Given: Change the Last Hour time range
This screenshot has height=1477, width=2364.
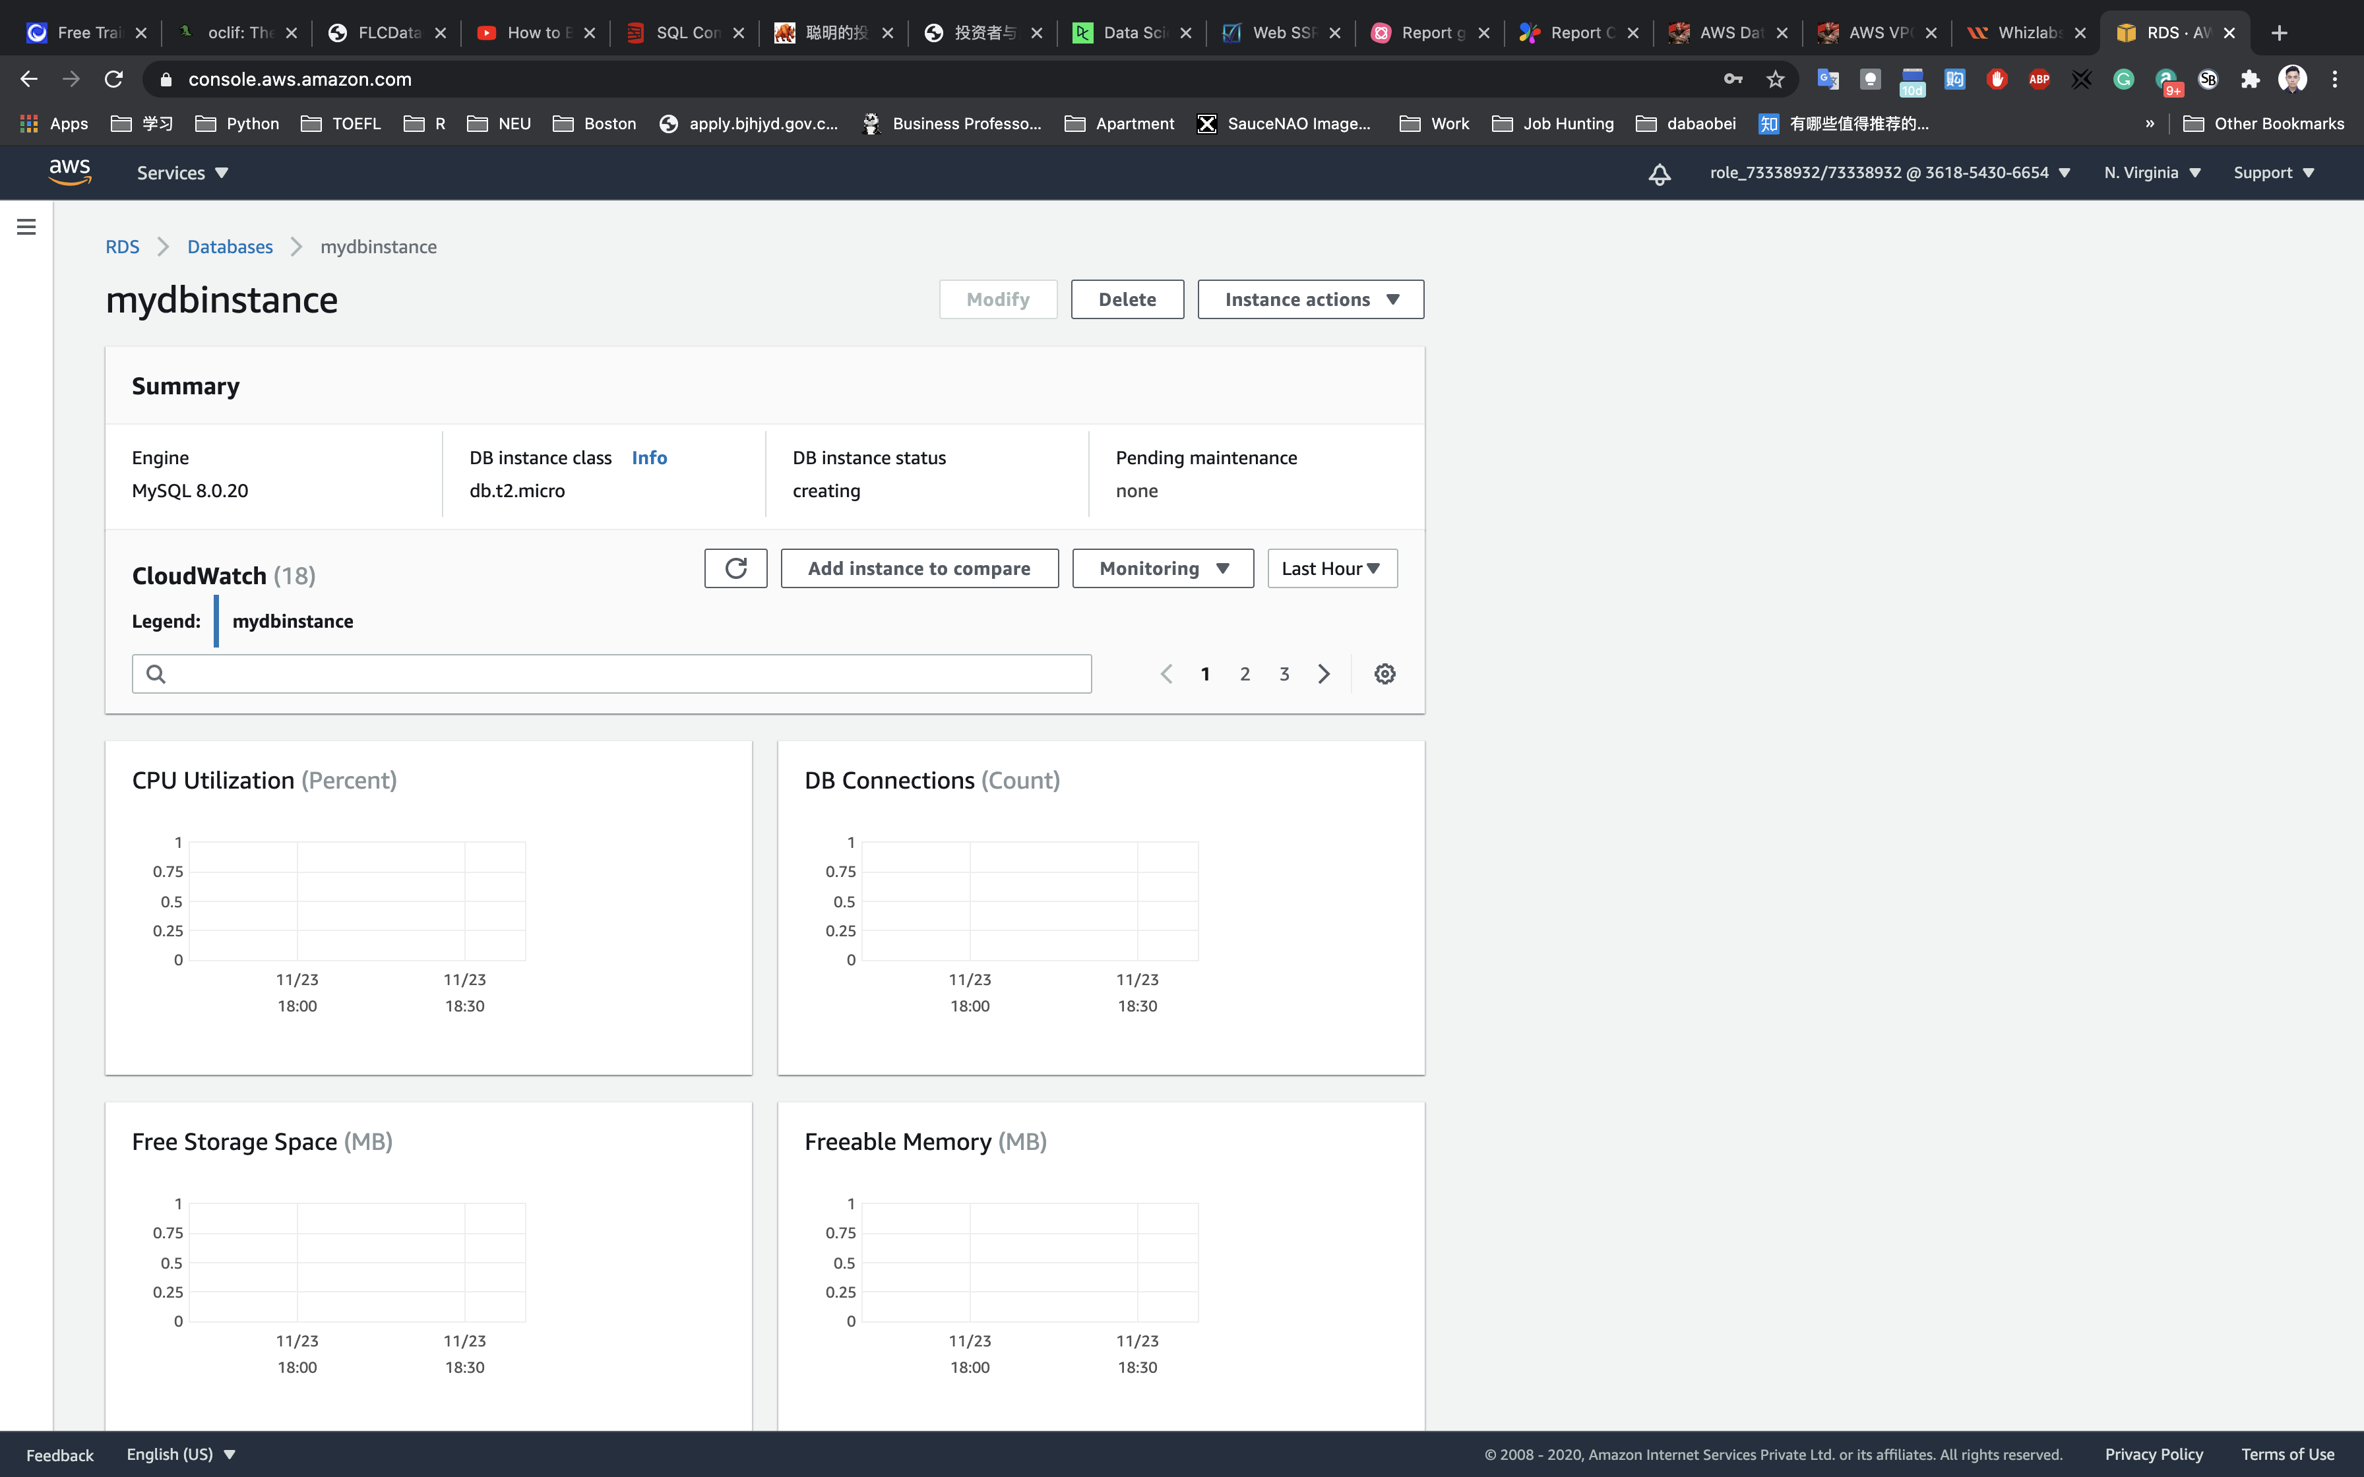Looking at the screenshot, I should click(1332, 568).
